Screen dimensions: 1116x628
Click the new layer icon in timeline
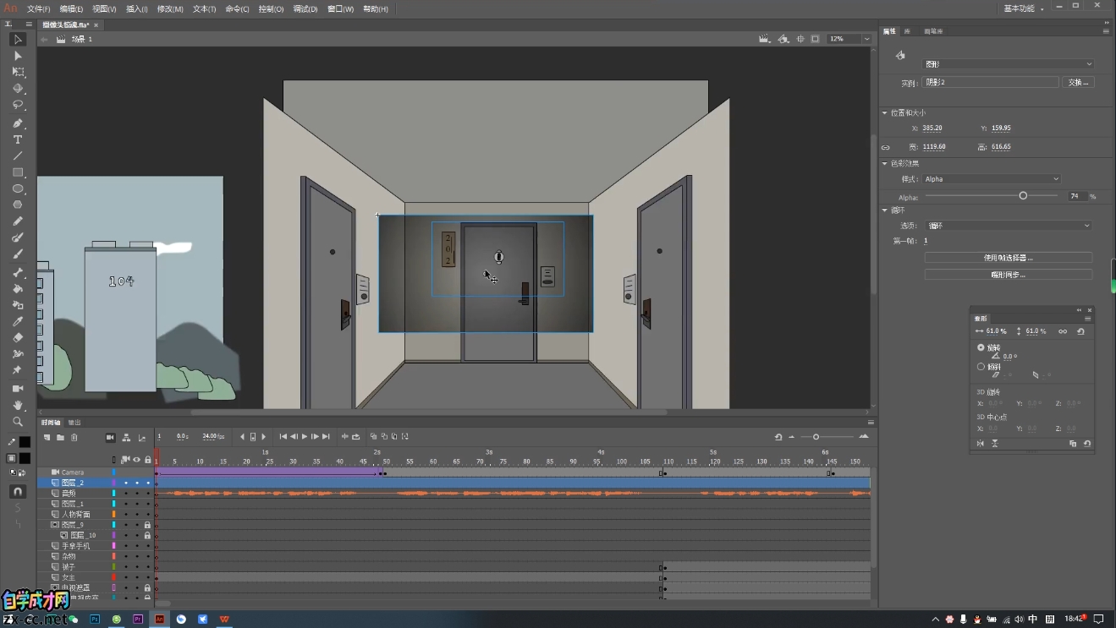pos(47,437)
